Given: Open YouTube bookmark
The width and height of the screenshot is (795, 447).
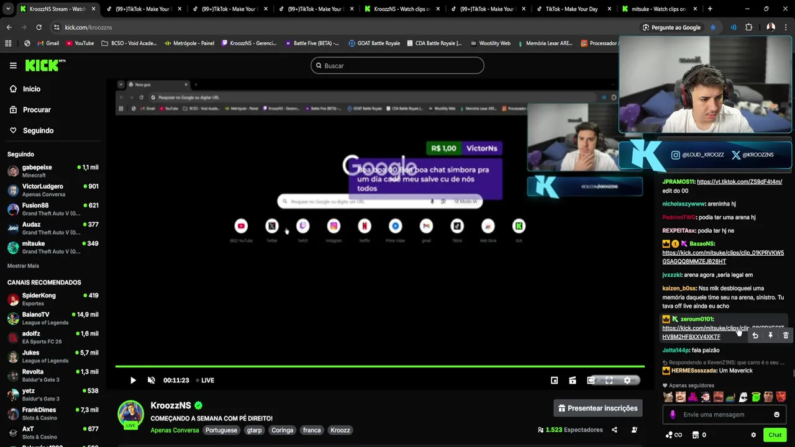Looking at the screenshot, I should coord(79,43).
